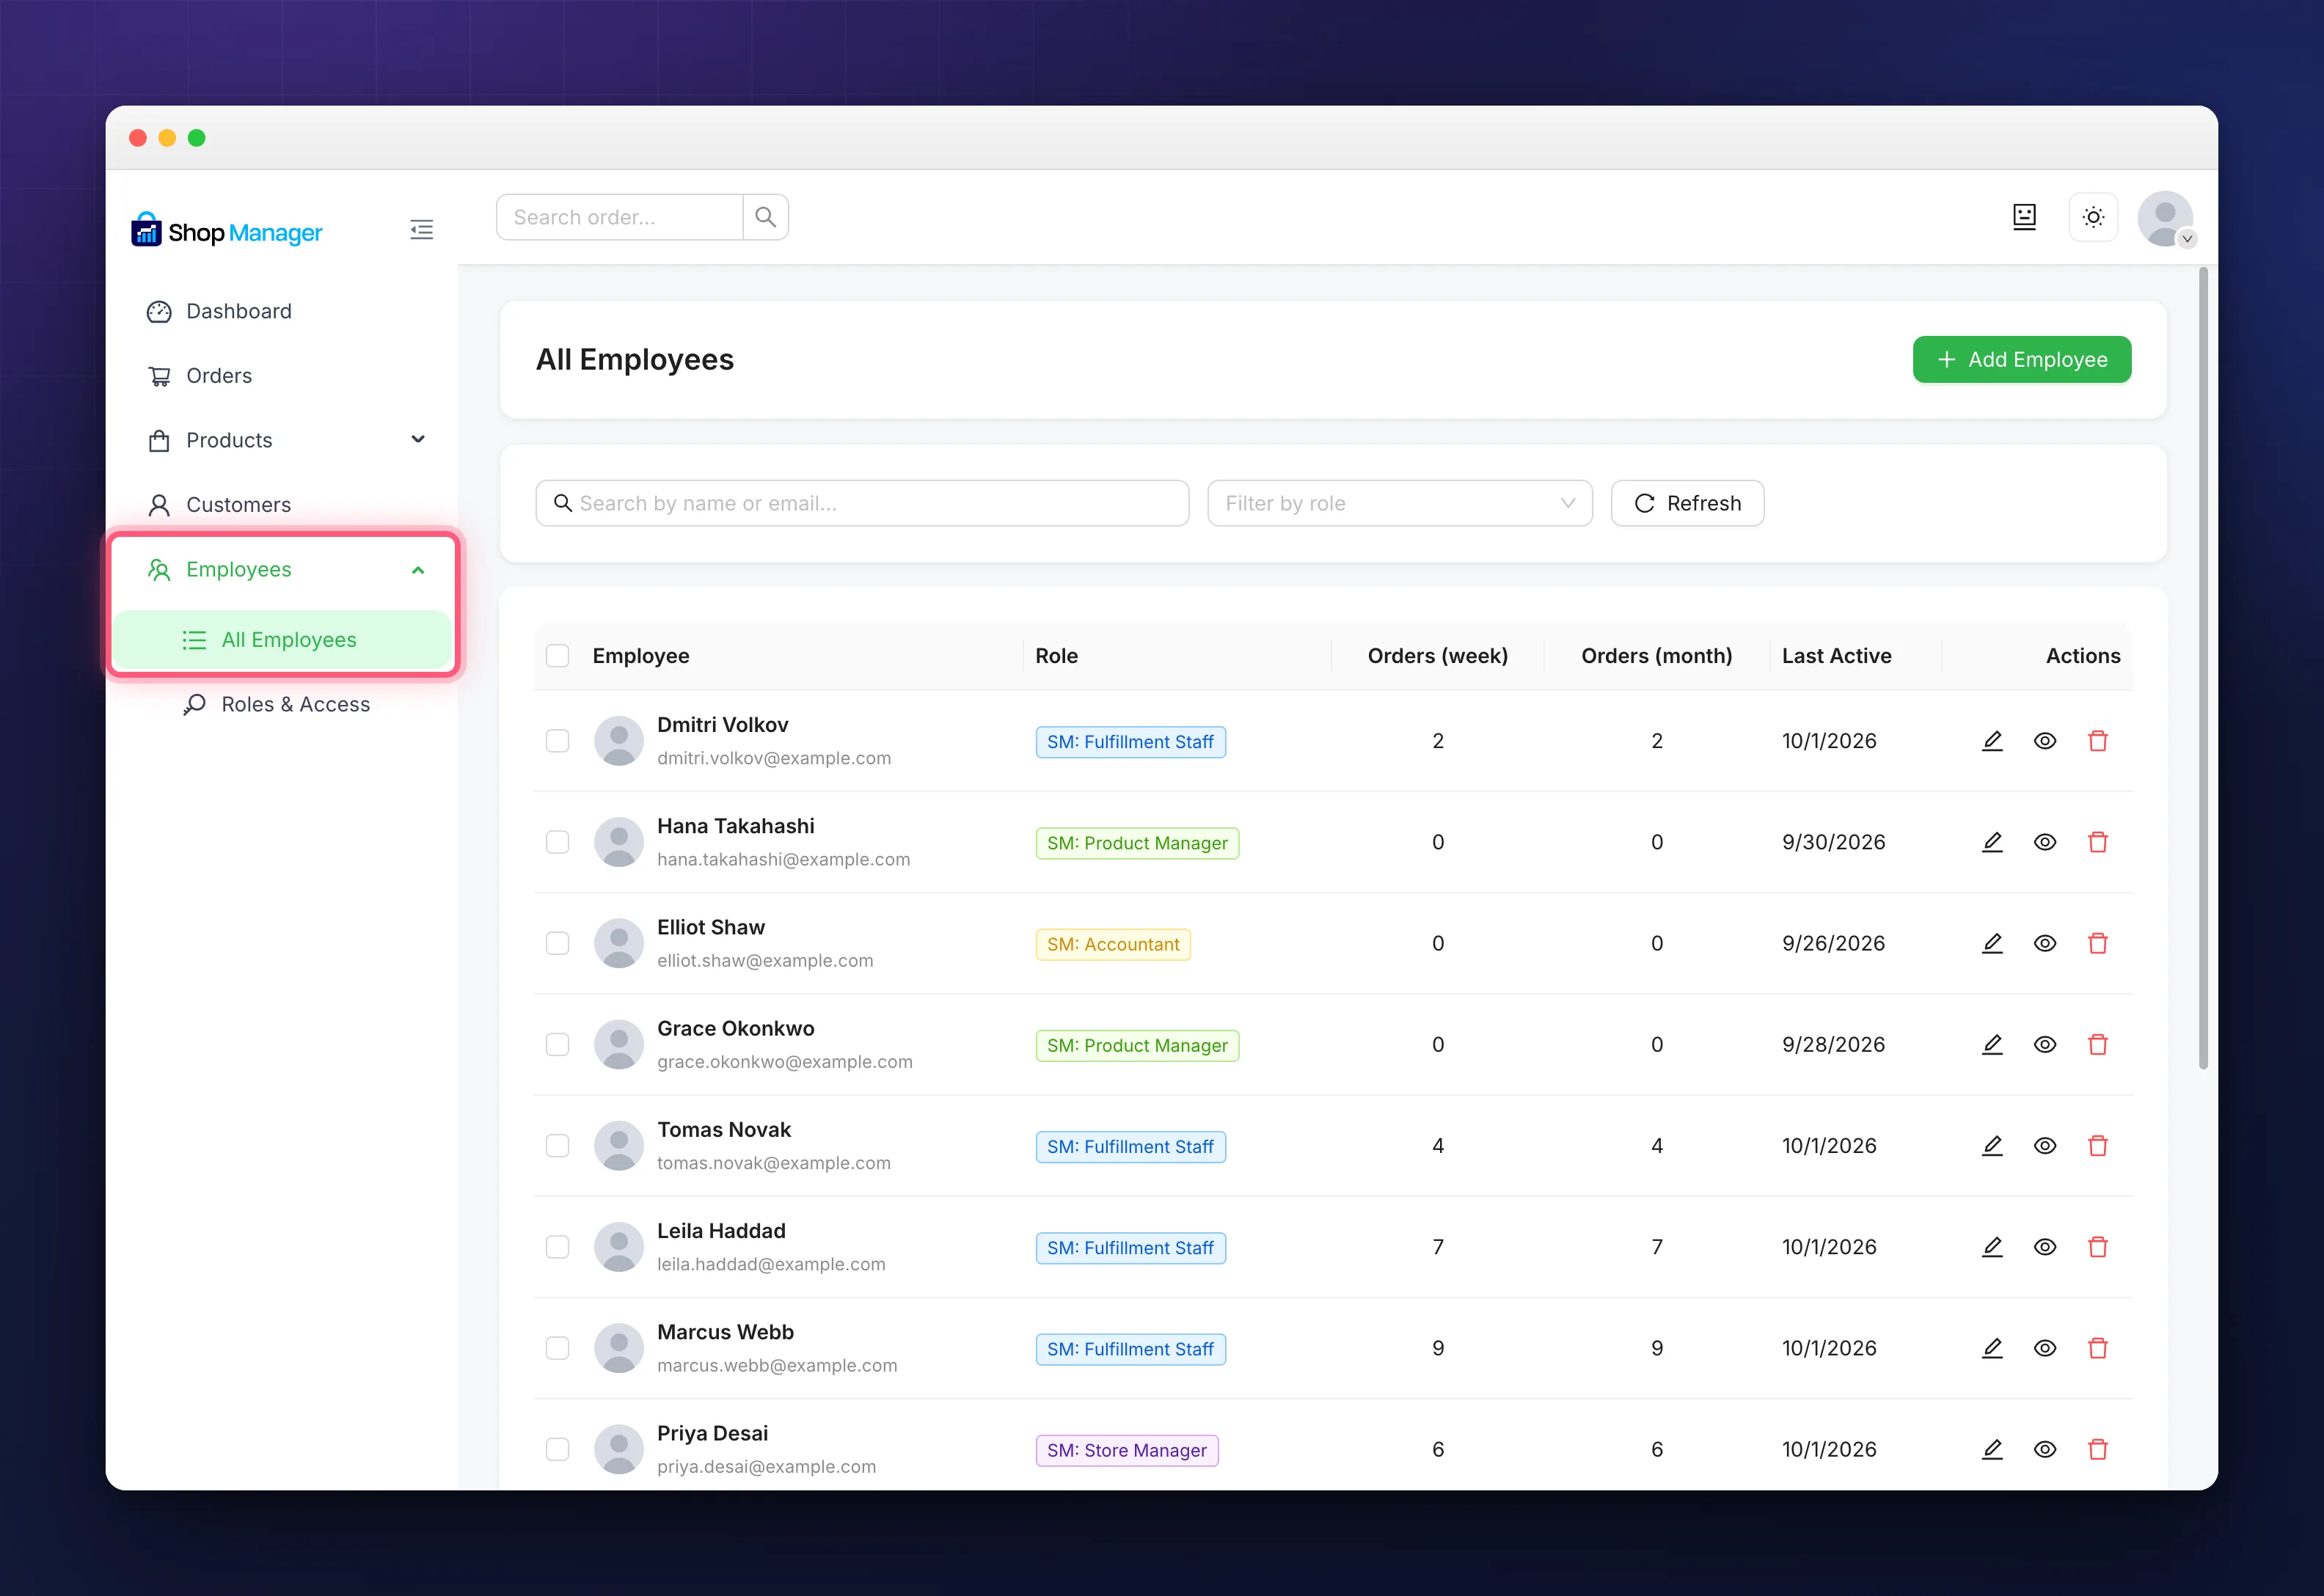Edit Grace Okonkwo with pencil icon
This screenshot has height=1596, width=2324.
pyautogui.click(x=1992, y=1044)
